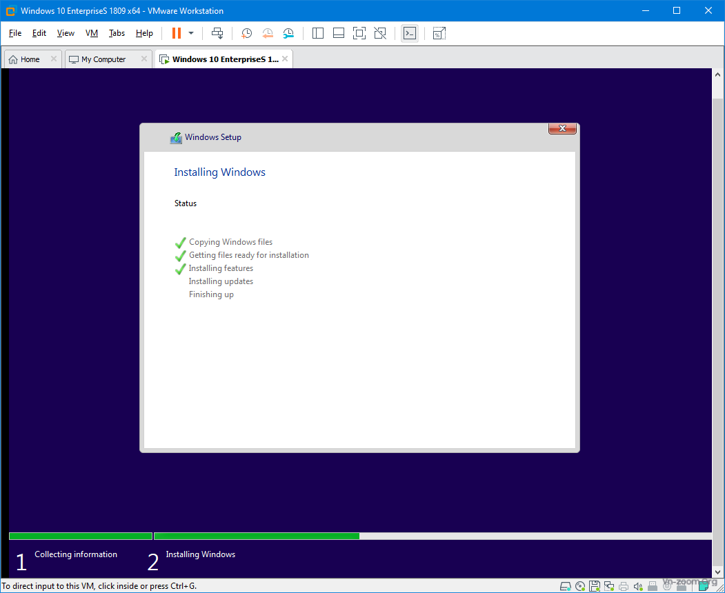Enter full screen mode with the toolbar icon
This screenshot has height=593, width=725.
[x=359, y=33]
